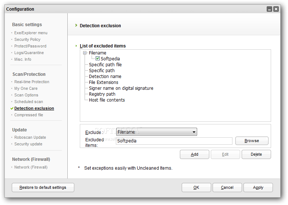
Task: Select Host file contents in list
Action: (x=107, y=100)
